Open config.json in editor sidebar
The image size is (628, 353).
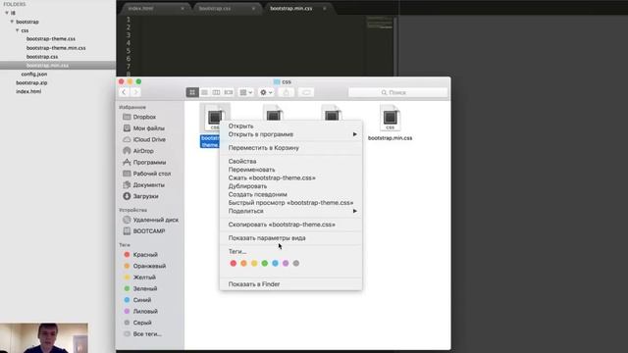coord(34,75)
